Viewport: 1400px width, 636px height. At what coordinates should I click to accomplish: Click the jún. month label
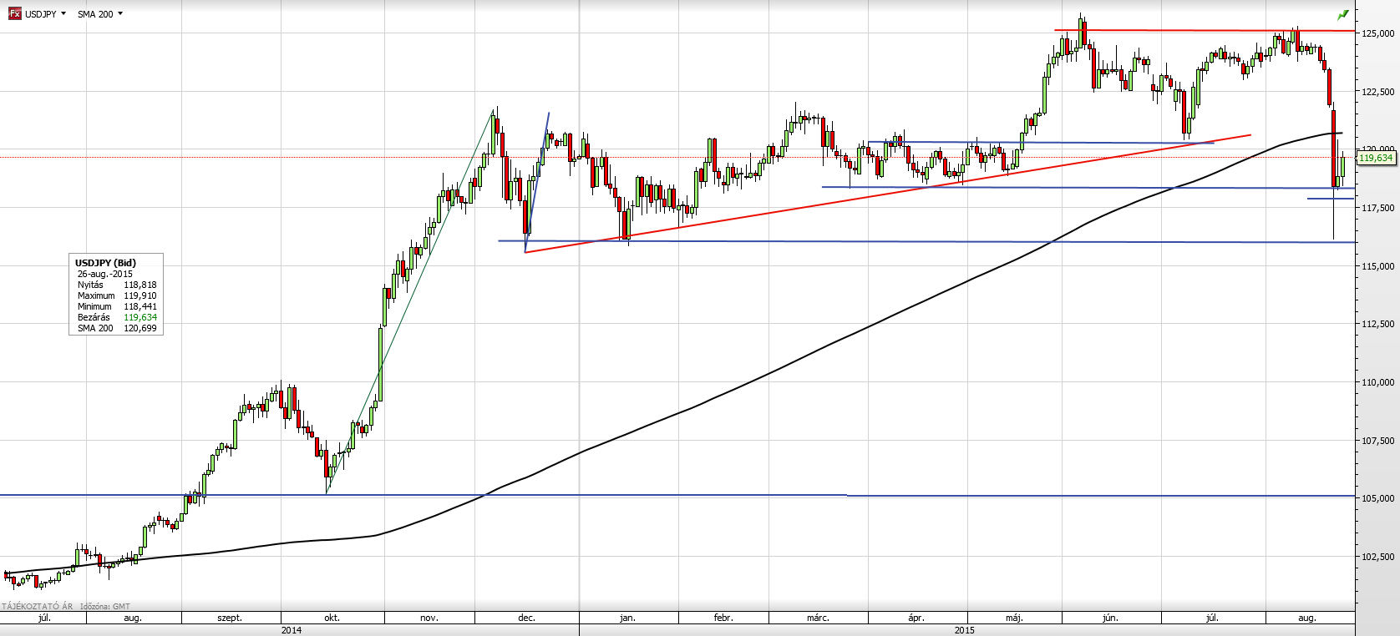click(x=1110, y=618)
